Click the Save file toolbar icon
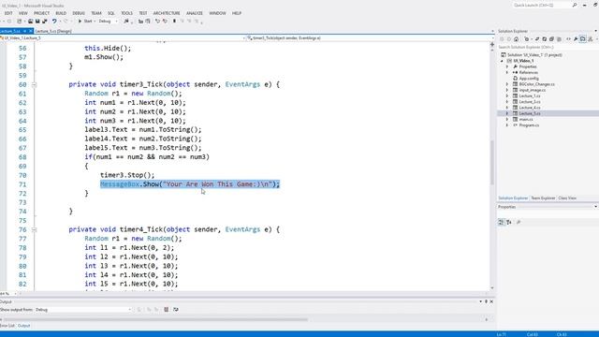 pyautogui.click(x=37, y=22)
